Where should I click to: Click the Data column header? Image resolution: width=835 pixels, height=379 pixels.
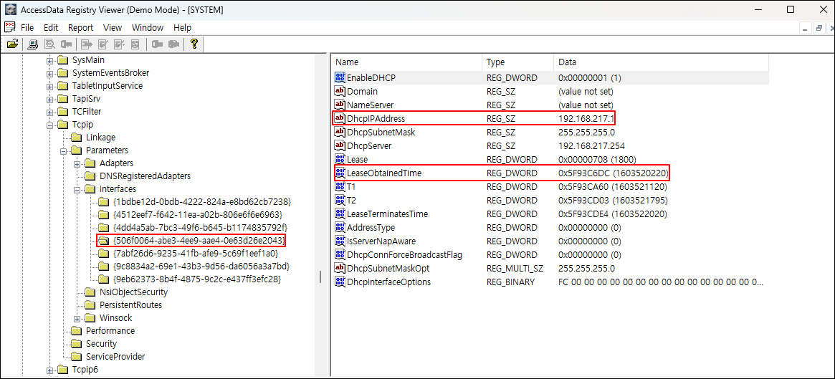(x=661, y=62)
